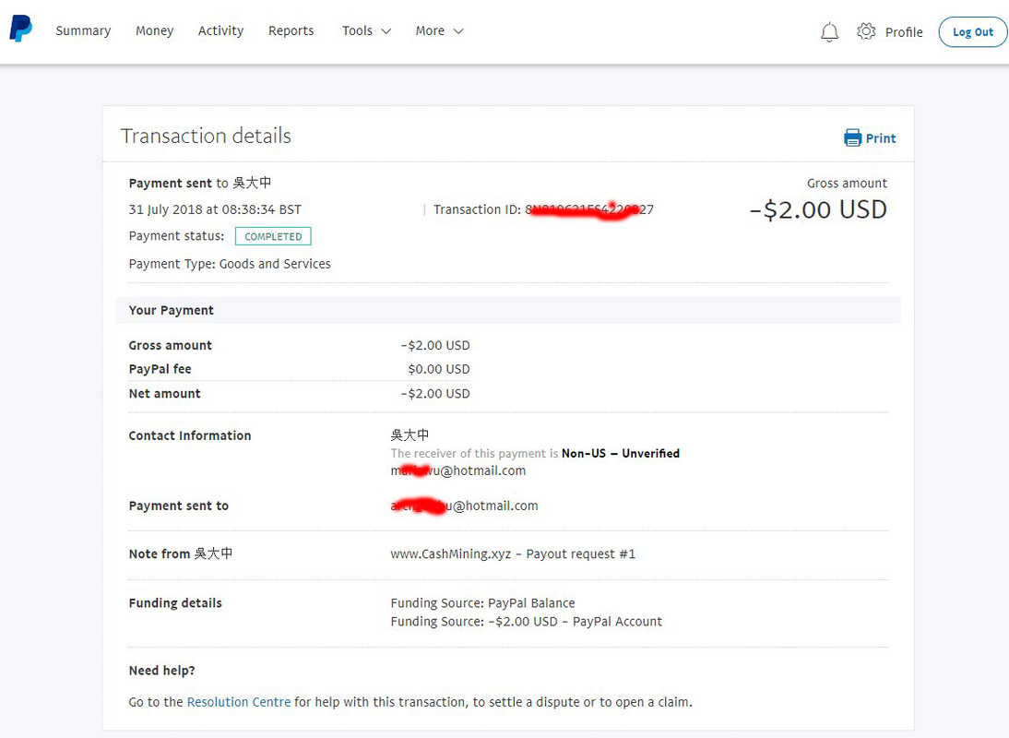Click the Log Out button

972,32
